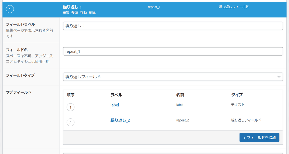
Task: Click 繰り返しフィールド type text in blue header
Action: (234, 7)
